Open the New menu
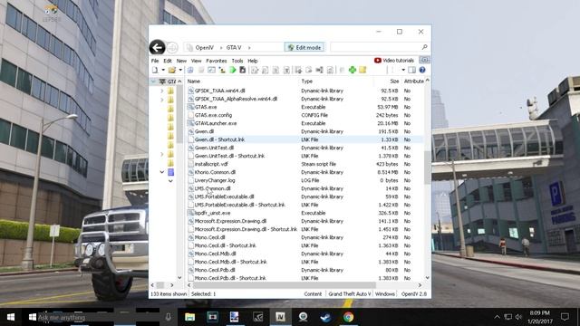The height and width of the screenshot is (326, 580). 181,61
